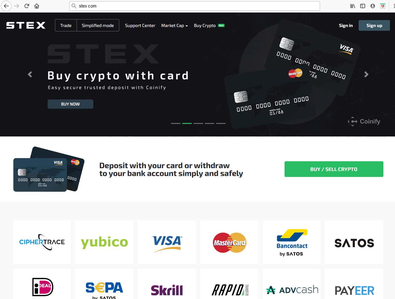The image size is (395, 299).
Task: Open the browser home icon
Action: (x=37, y=6)
